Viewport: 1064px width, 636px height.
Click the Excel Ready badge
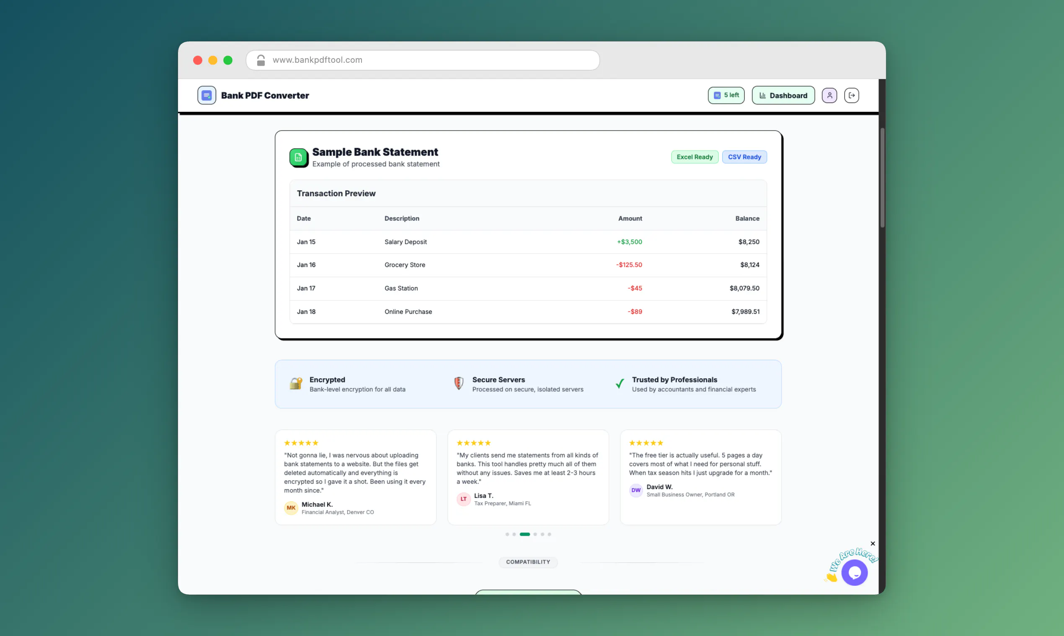pos(695,157)
